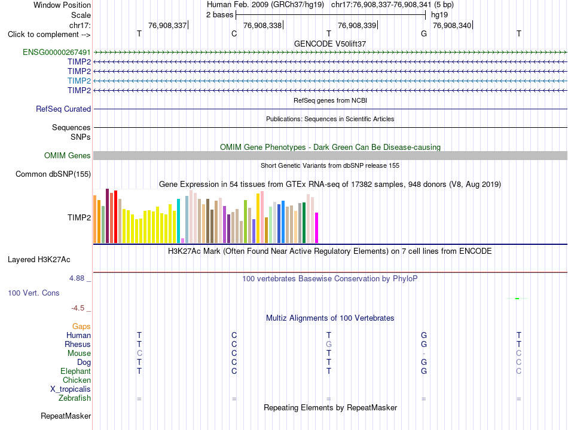Click the gray G in Rhesus row
Screen dimensions: 568x430
click(329, 344)
